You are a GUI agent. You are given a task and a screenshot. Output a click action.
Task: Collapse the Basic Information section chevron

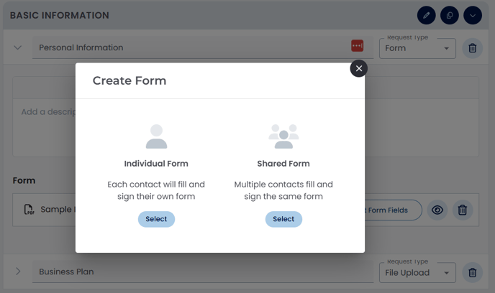pyautogui.click(x=473, y=15)
